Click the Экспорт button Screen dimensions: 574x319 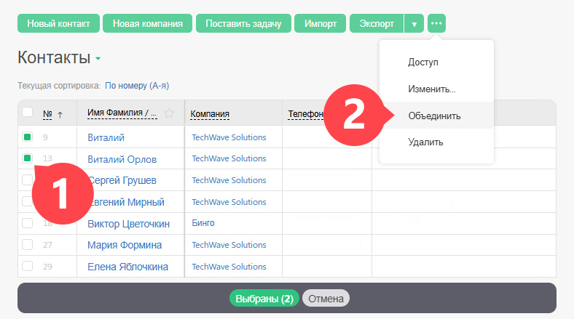point(377,23)
